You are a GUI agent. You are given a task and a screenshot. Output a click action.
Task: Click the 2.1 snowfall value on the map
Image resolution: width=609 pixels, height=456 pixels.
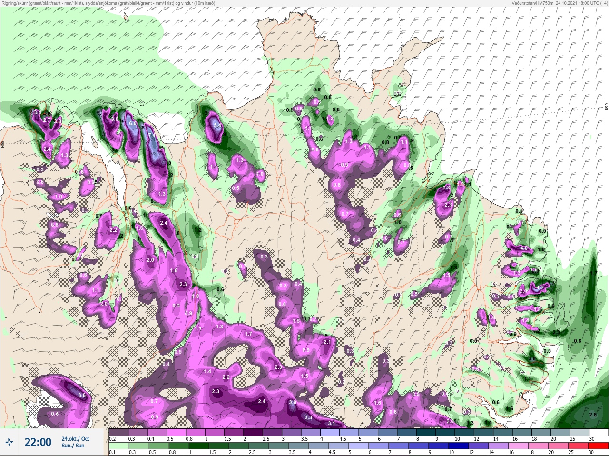[x=327, y=342]
